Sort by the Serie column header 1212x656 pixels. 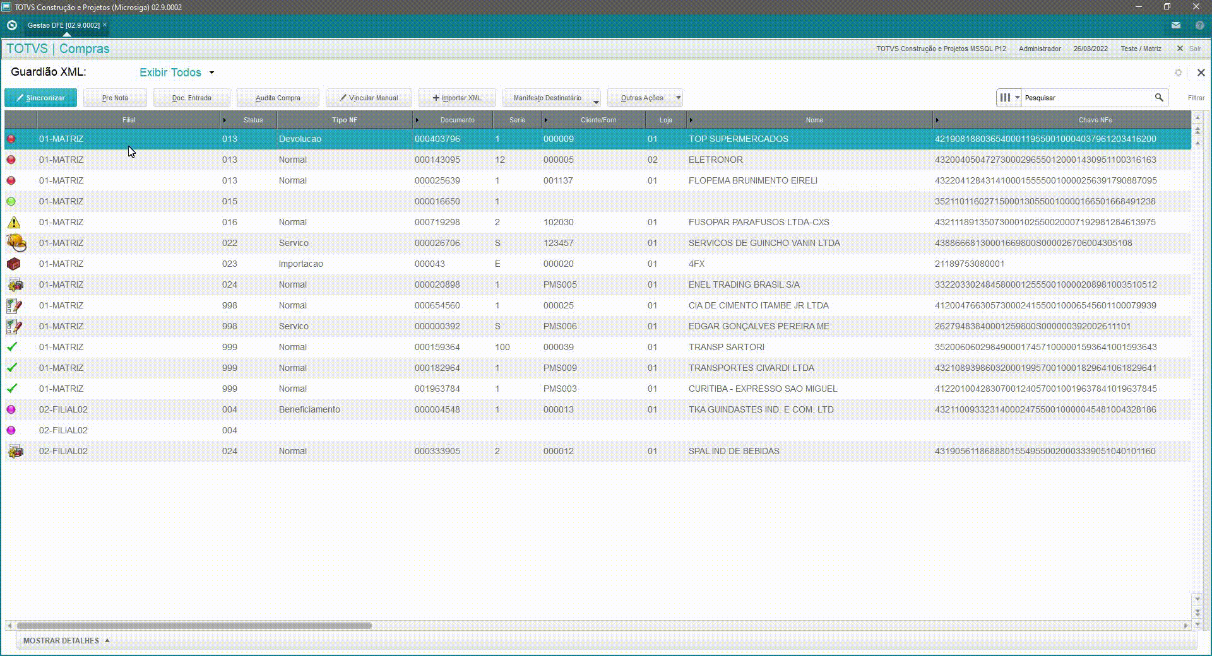coord(517,120)
